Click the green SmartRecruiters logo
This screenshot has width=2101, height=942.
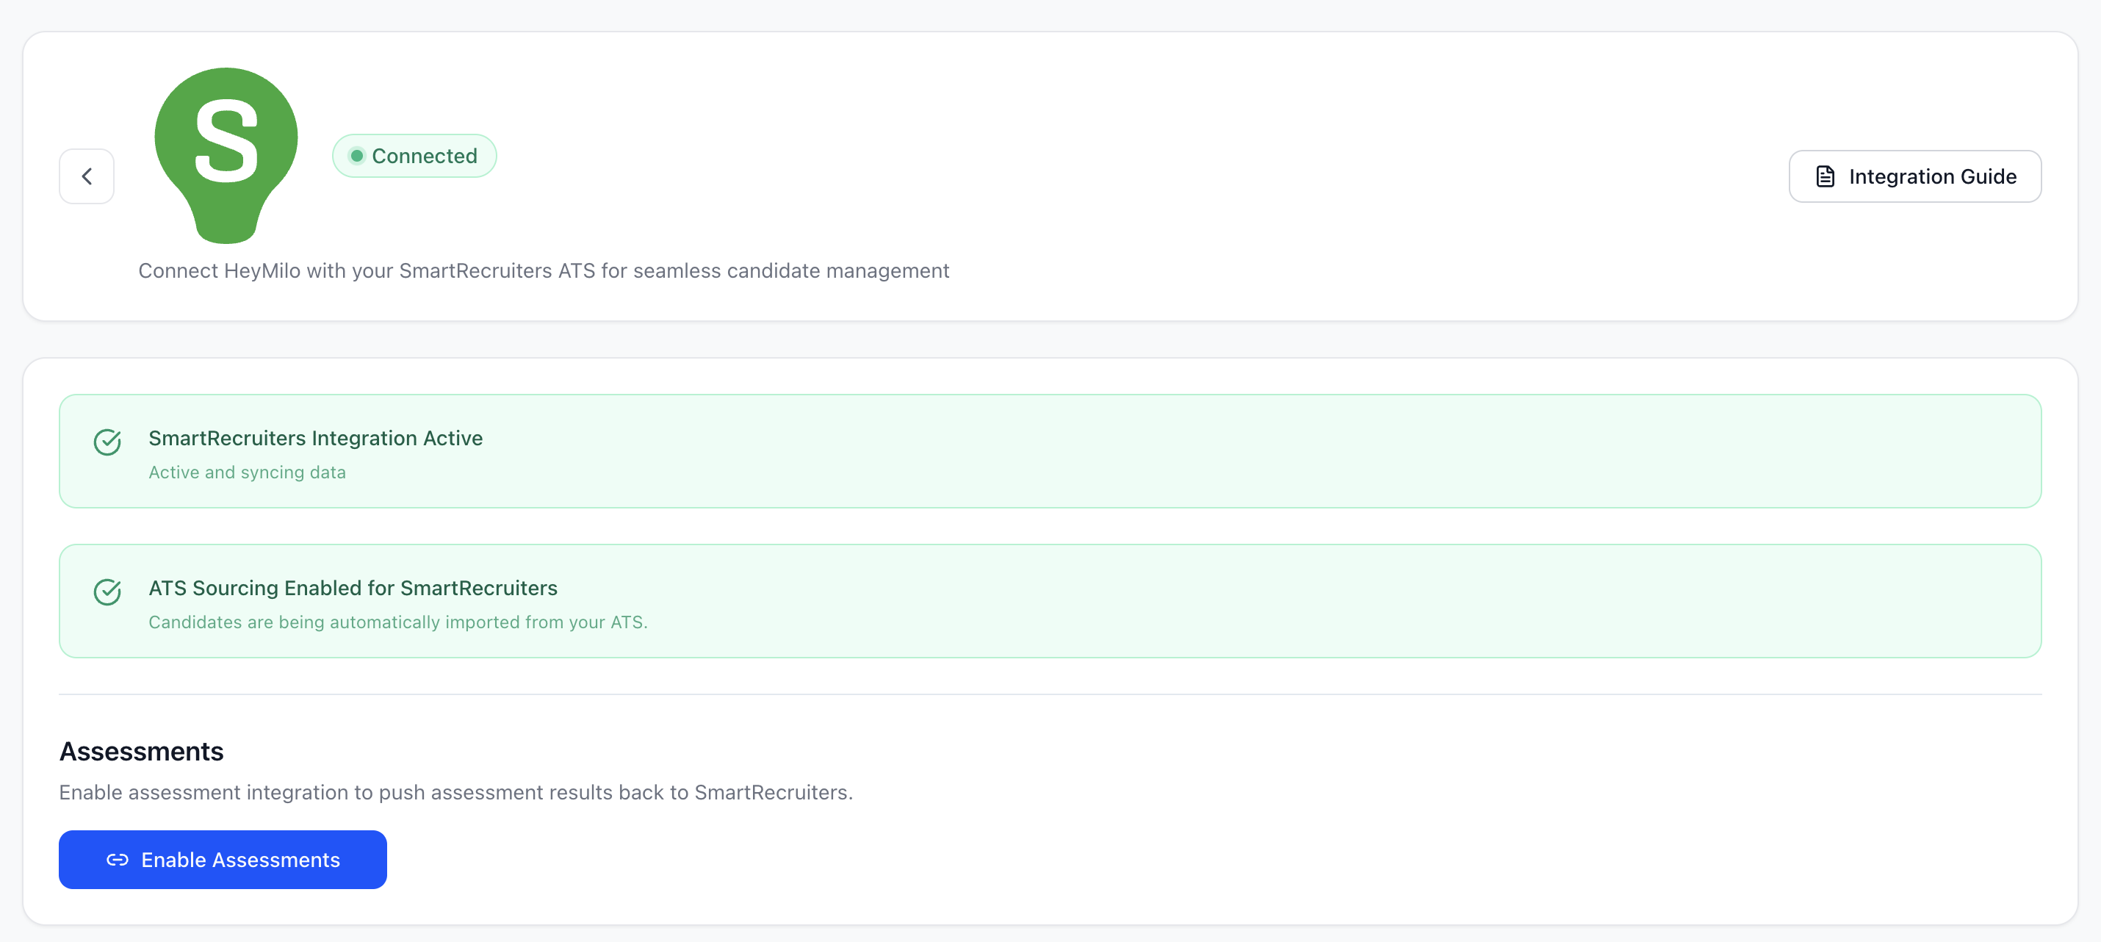pyautogui.click(x=226, y=155)
